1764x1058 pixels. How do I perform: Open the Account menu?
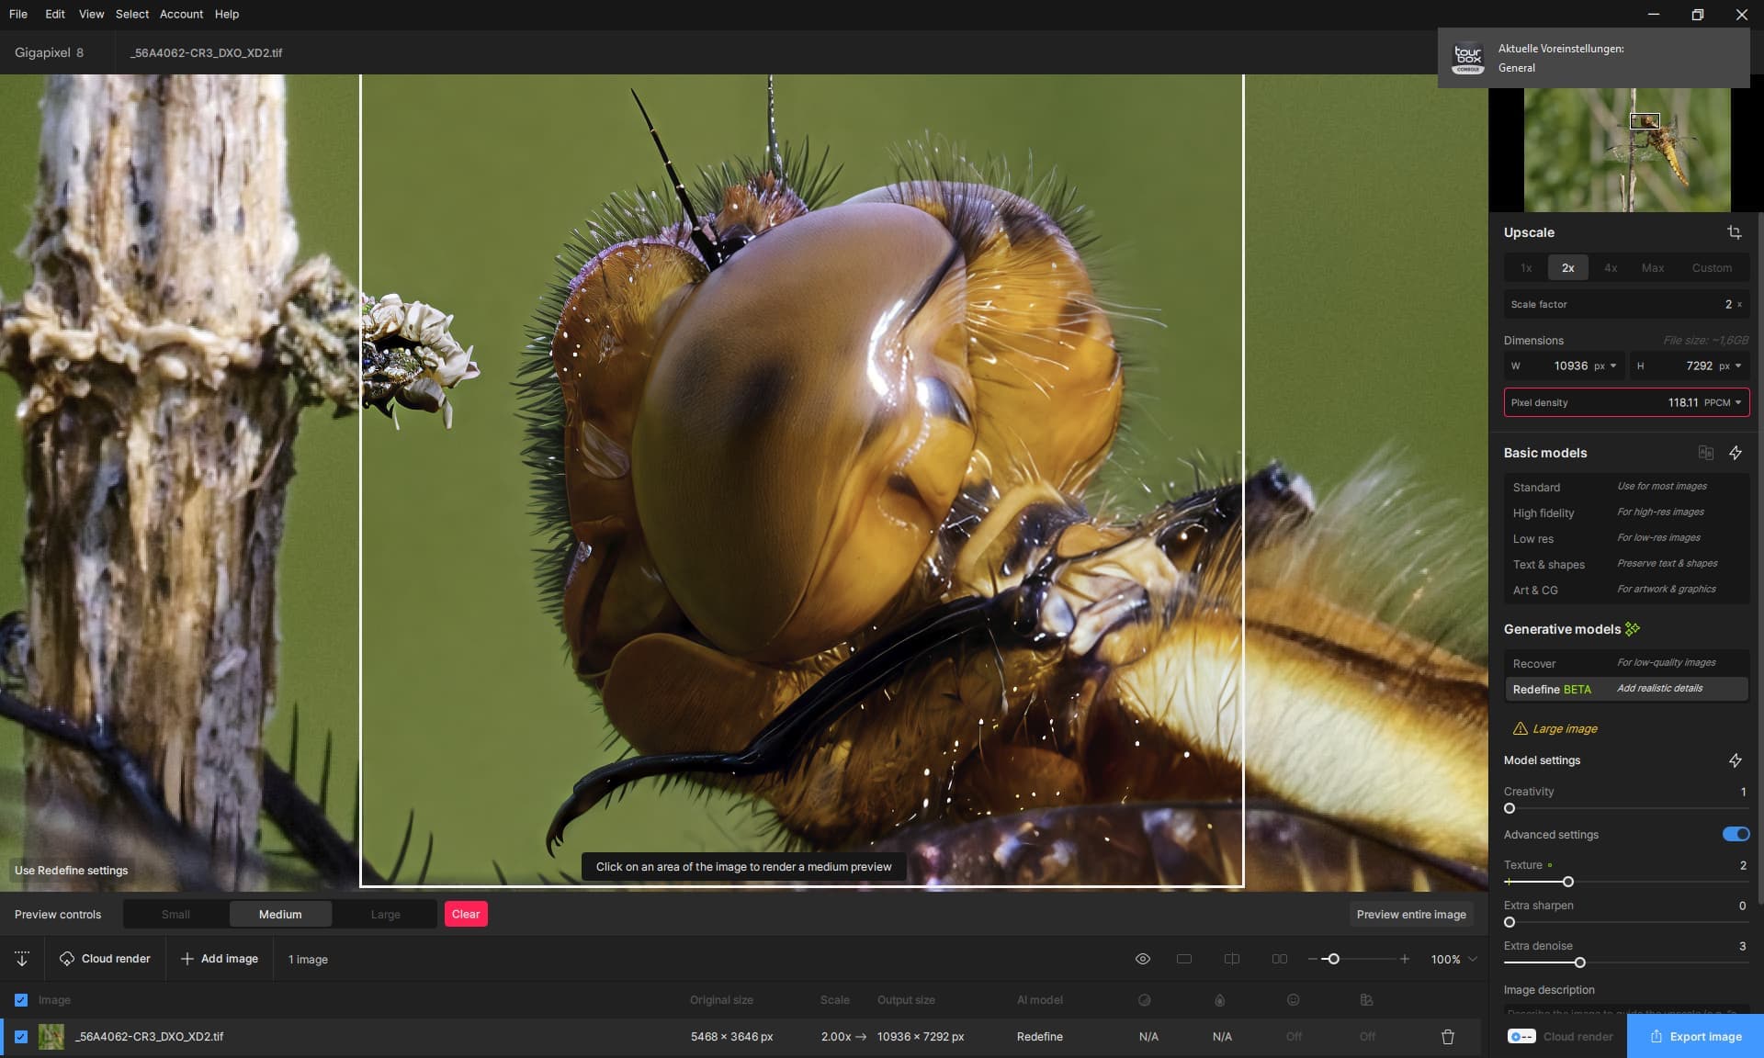coord(181,14)
